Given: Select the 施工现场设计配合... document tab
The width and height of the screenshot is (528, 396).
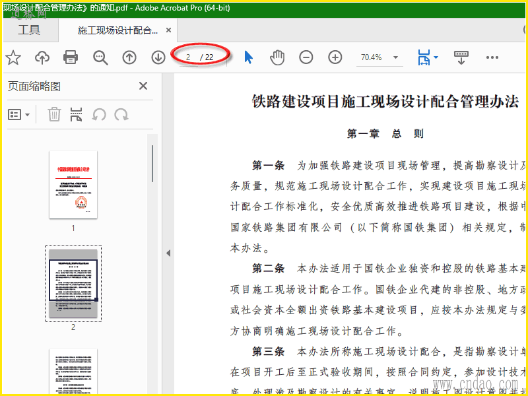Looking at the screenshot, I should click(x=117, y=30).
